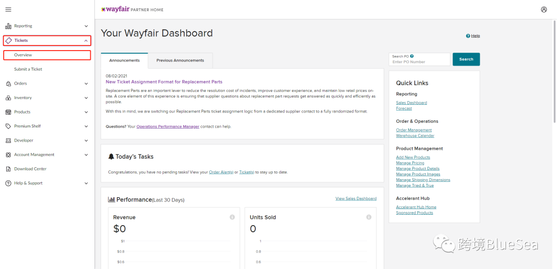Open View Sales Dashboard link
Image resolution: width=557 pixels, height=269 pixels.
point(356,199)
